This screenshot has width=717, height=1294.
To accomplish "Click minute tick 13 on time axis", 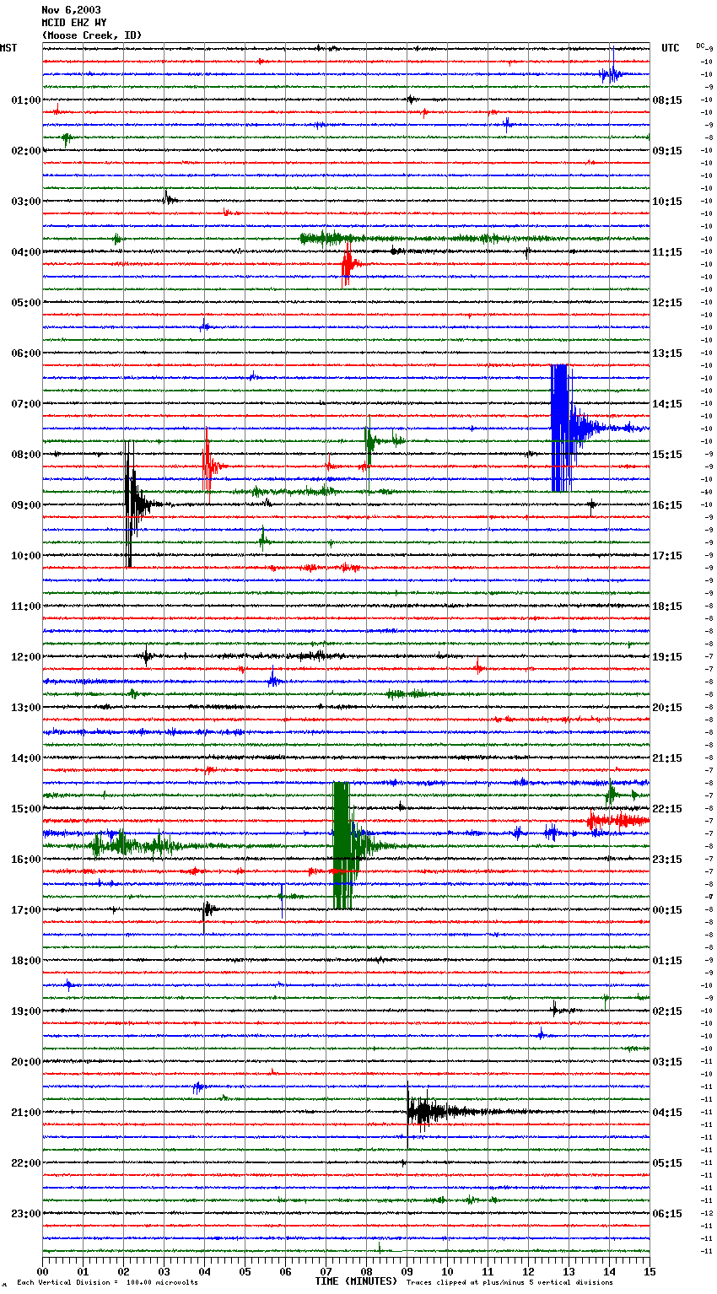I will pos(569,1271).
